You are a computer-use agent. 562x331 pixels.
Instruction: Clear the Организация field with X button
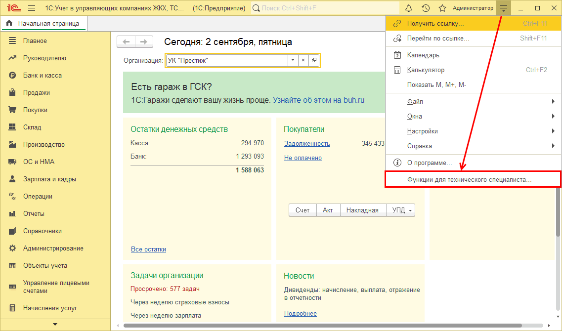[303, 61]
